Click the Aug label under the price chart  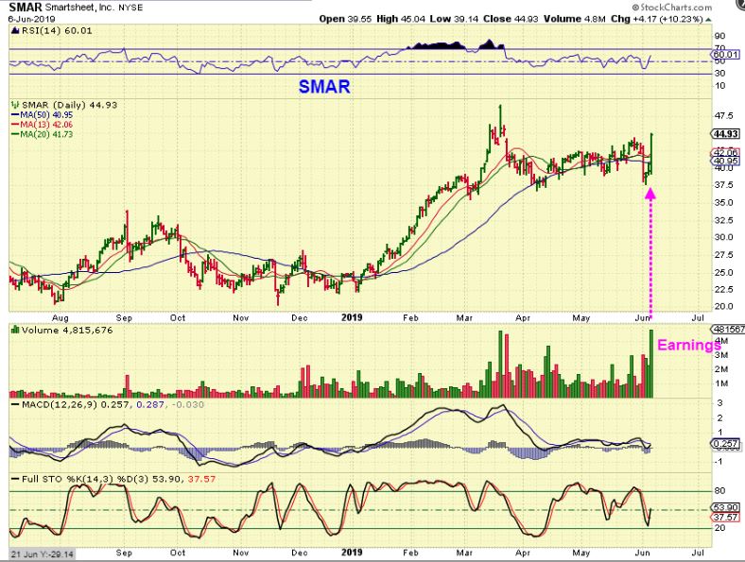(x=61, y=317)
